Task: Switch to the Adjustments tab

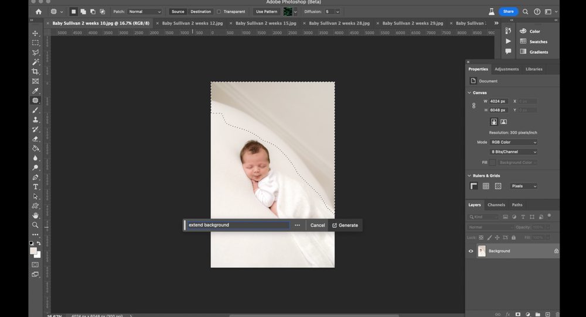Action: point(506,69)
